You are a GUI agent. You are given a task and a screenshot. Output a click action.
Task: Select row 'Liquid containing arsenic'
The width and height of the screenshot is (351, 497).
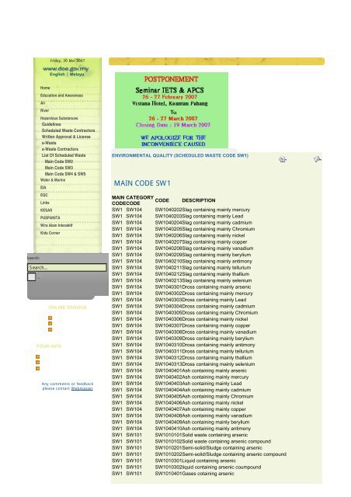(x=174, y=461)
